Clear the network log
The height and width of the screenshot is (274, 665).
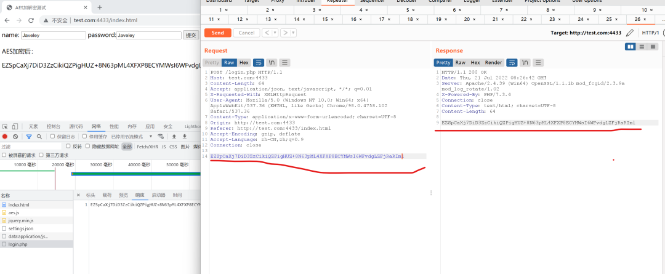click(x=15, y=137)
